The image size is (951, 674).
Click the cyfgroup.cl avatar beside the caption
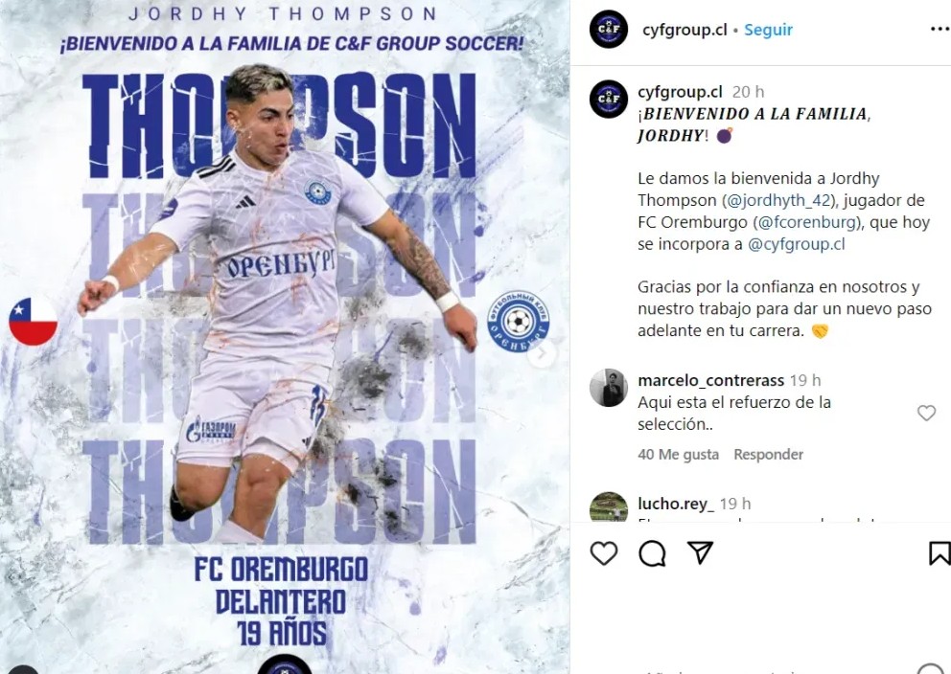[609, 99]
